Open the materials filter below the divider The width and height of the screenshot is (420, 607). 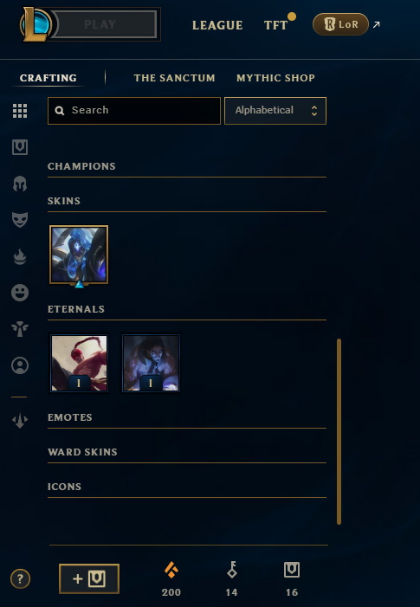pos(20,421)
